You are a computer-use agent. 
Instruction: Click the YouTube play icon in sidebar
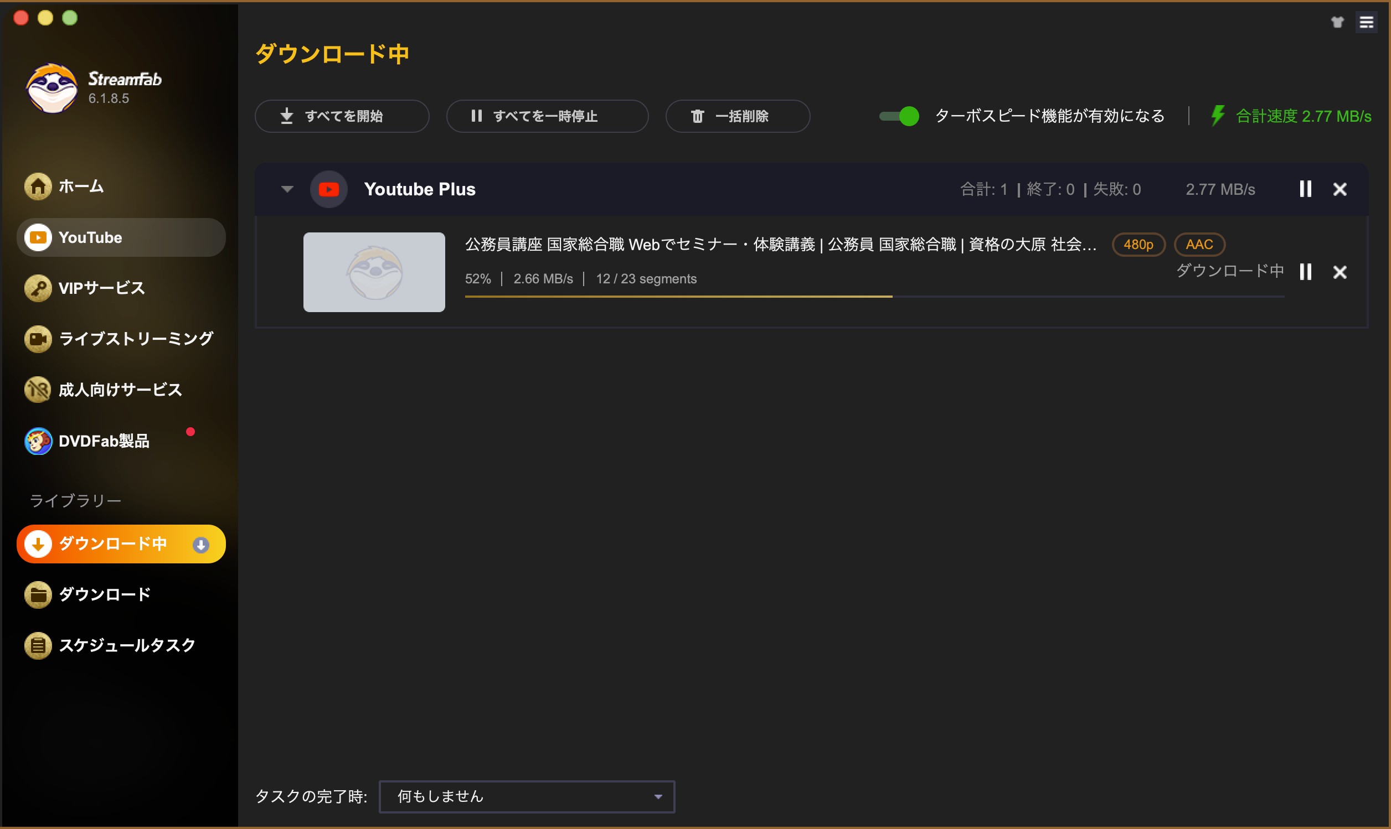pyautogui.click(x=38, y=237)
